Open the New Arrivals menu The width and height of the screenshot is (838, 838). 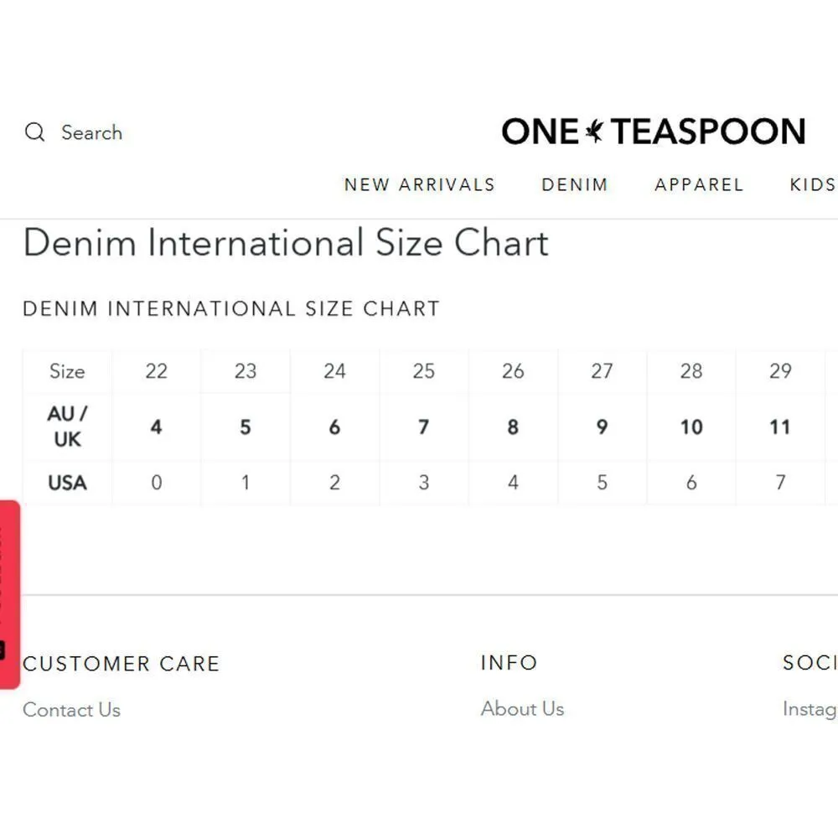tap(419, 184)
